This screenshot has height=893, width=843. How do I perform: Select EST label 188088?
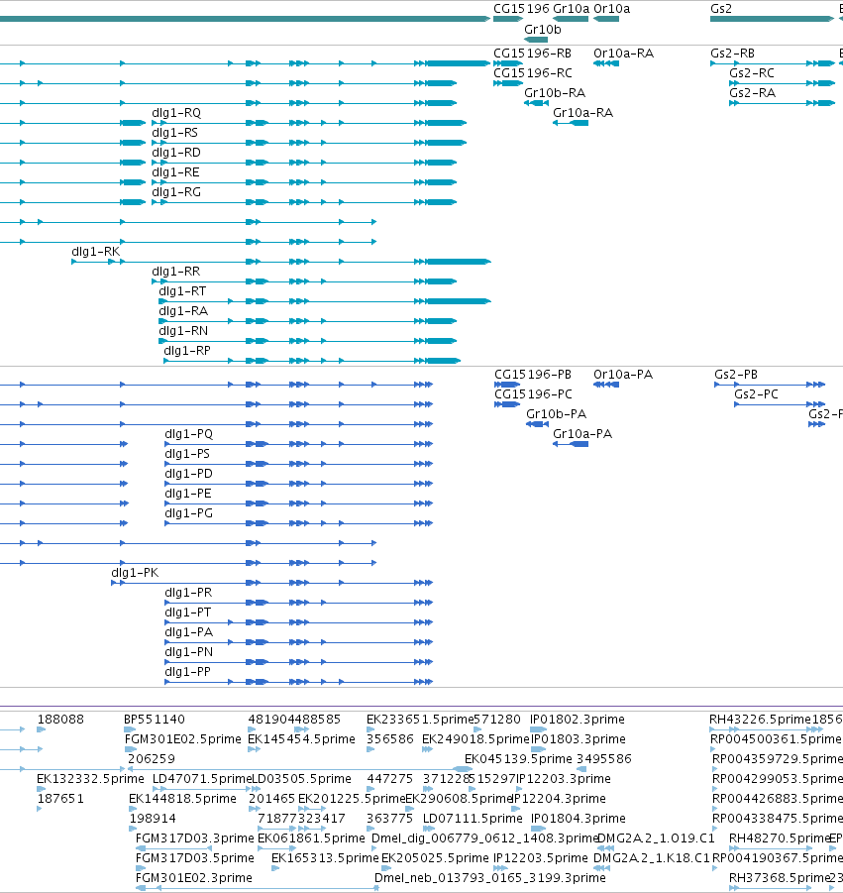pos(60,720)
